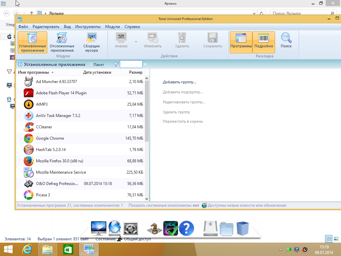The width and height of the screenshot is (341, 256).
Task: Select the Google Chrome icon
Action: [29, 138]
